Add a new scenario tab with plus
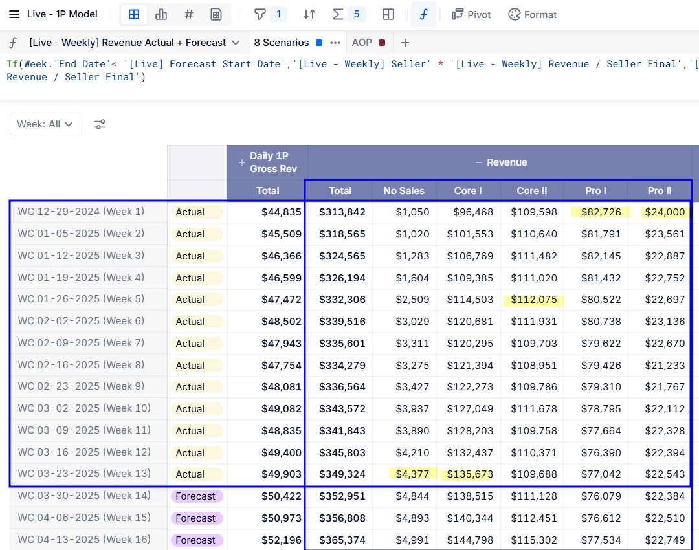699x550 pixels. tap(405, 43)
